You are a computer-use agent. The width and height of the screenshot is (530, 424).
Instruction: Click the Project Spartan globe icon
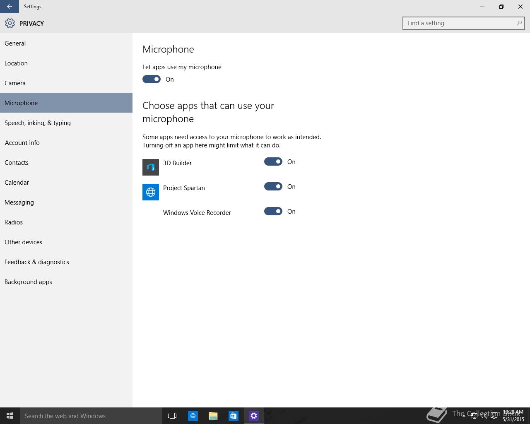click(x=151, y=192)
